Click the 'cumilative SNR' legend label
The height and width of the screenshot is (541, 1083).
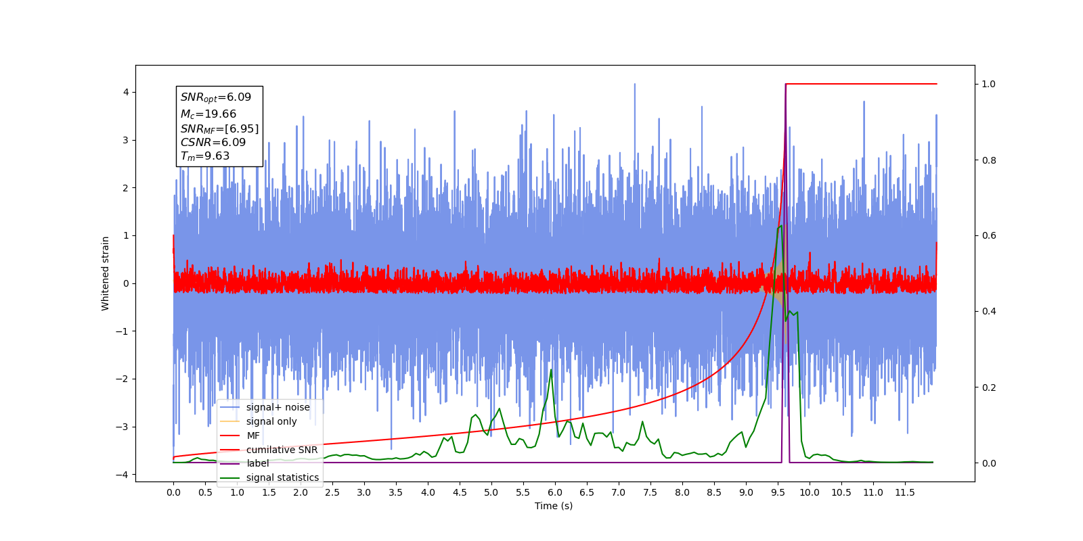(x=282, y=450)
